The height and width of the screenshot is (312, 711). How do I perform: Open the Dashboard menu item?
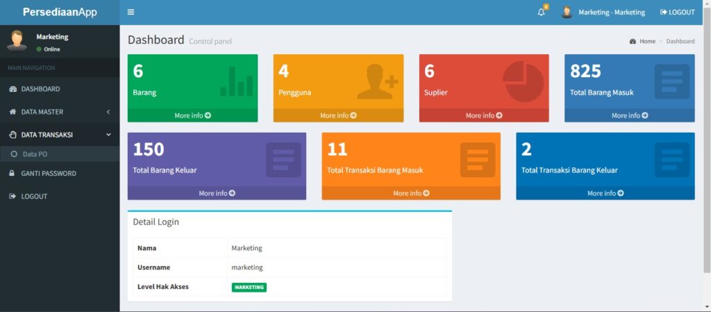click(x=60, y=89)
